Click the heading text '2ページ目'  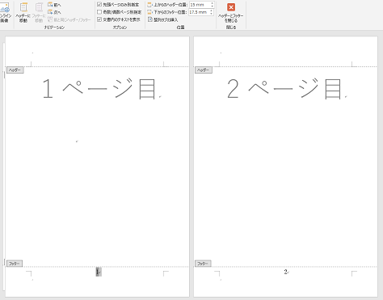284,89
